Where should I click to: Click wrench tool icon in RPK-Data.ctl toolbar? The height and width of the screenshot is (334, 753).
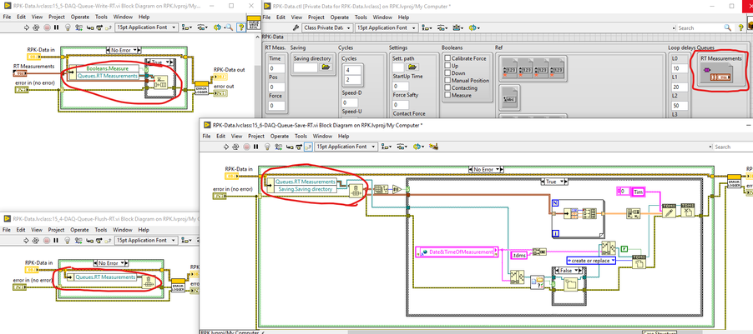coord(296,27)
